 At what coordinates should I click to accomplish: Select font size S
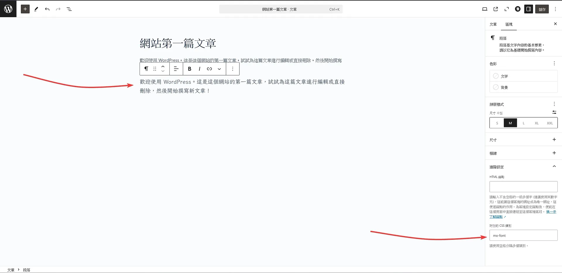click(497, 123)
